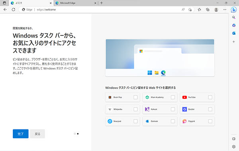Viewport: 239px width, 151px height.
Task: Click the read aloud icon
Action: 183,10
